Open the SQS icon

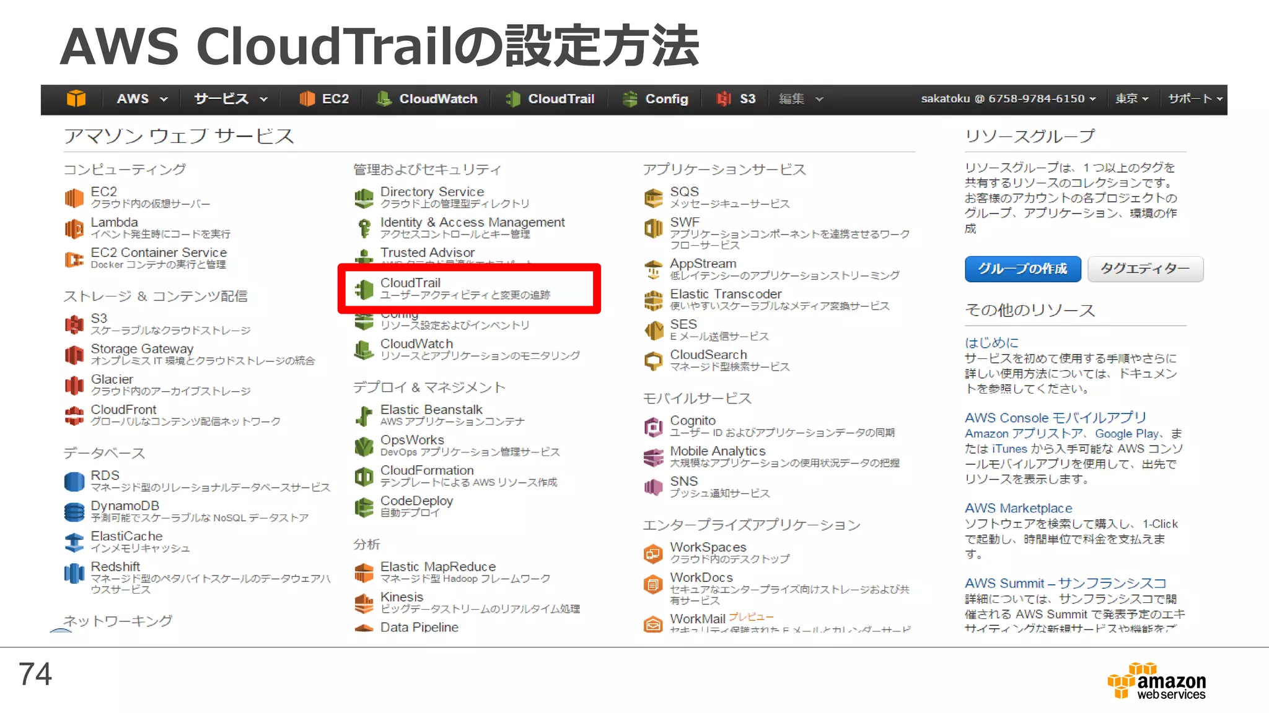click(653, 198)
